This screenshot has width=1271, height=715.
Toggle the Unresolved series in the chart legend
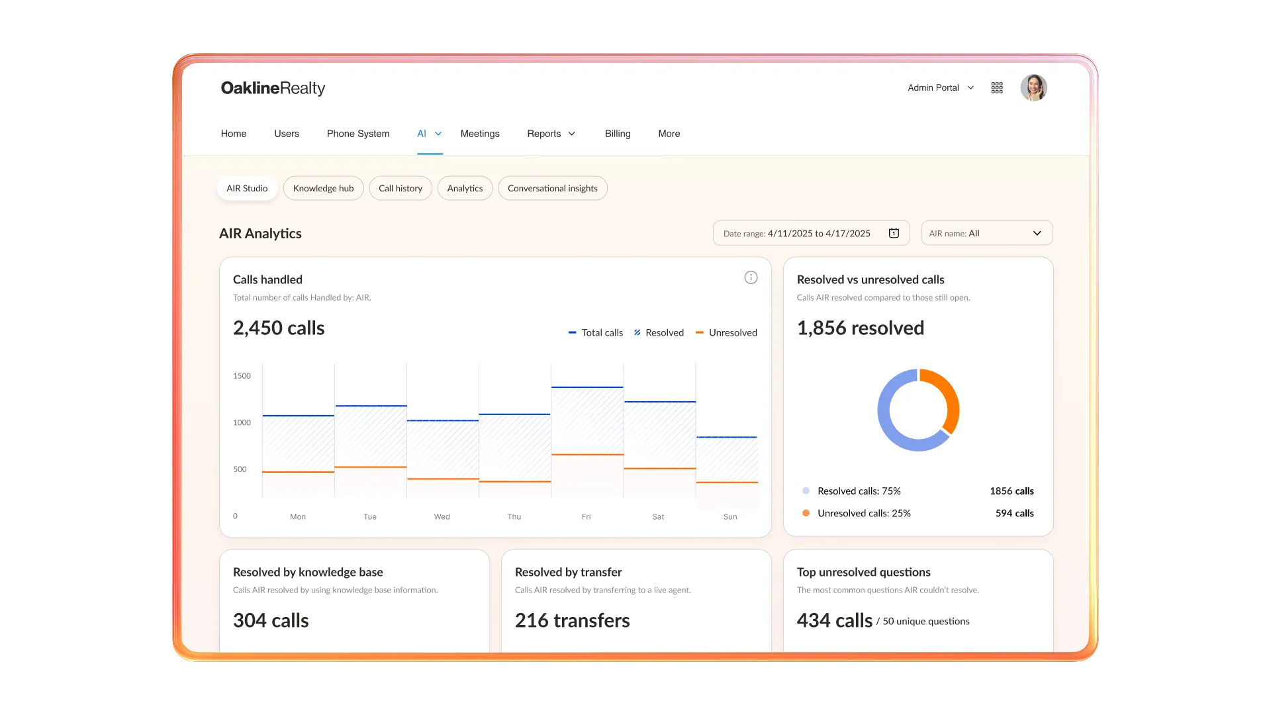tap(727, 332)
